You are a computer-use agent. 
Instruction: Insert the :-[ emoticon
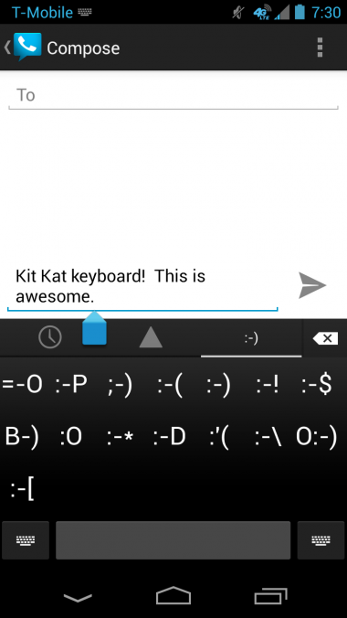[x=22, y=490]
